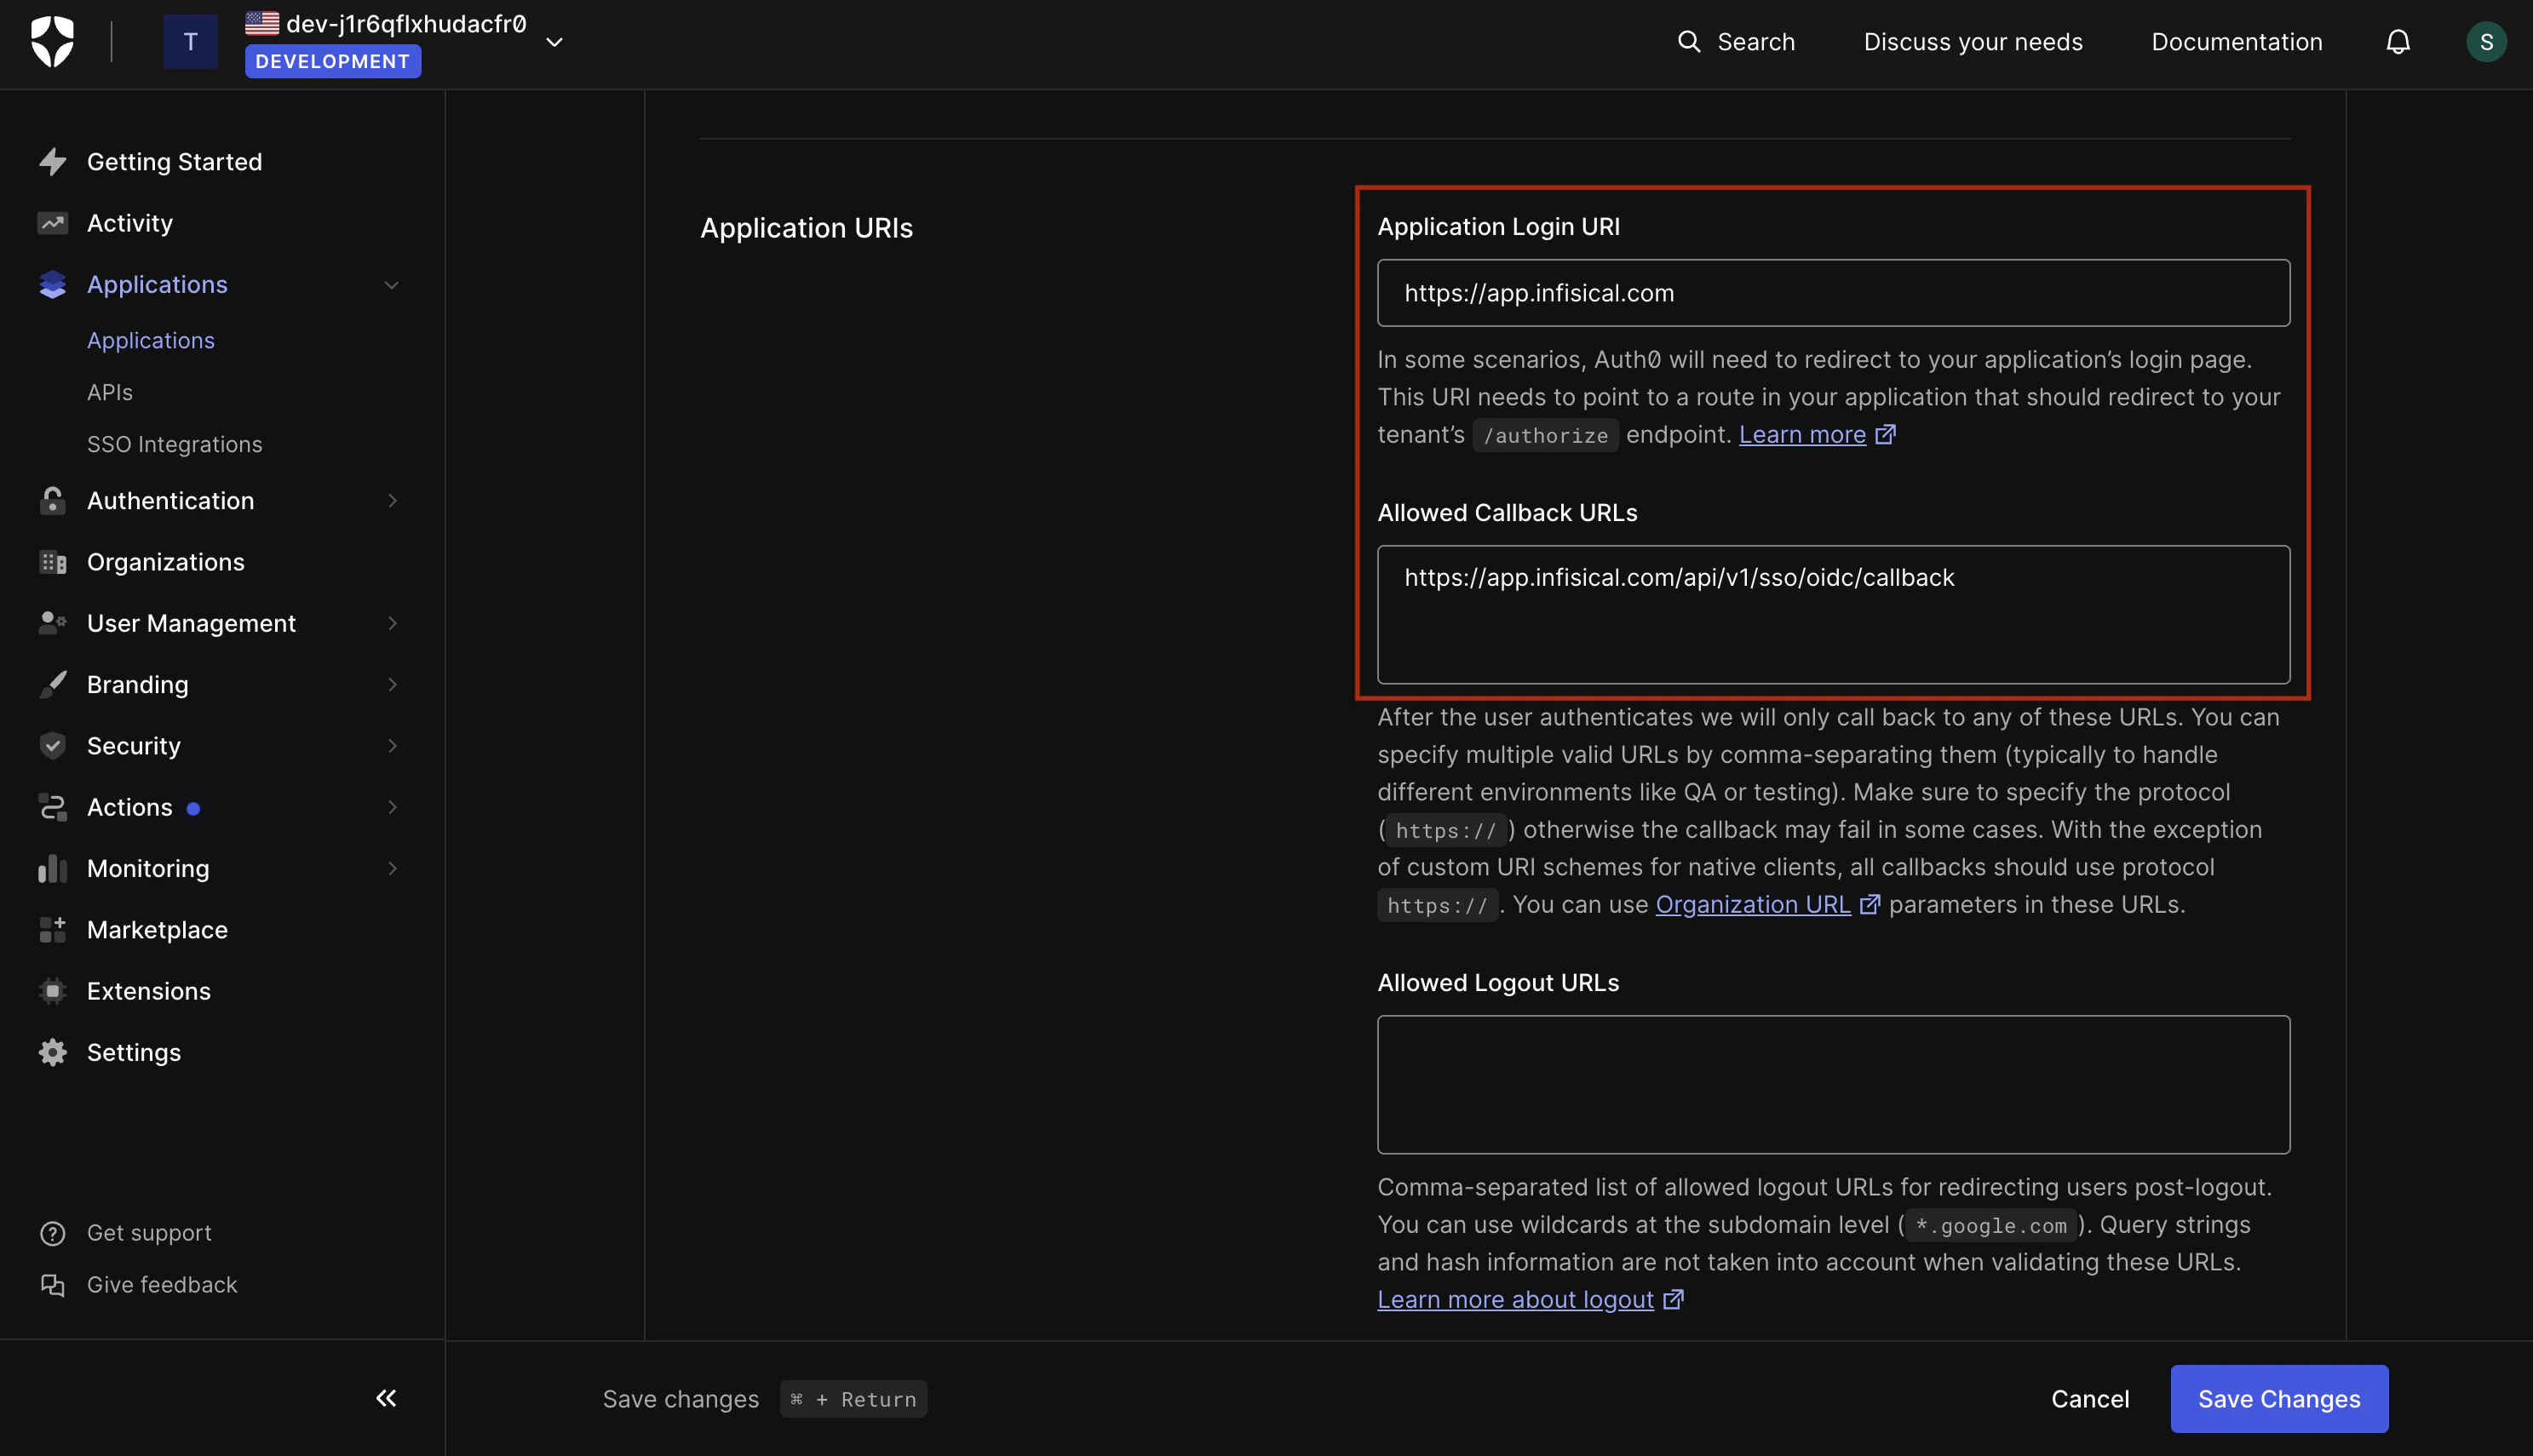This screenshot has height=1456, width=2533.
Task: Click the Application Login URI field
Action: [x=1833, y=293]
